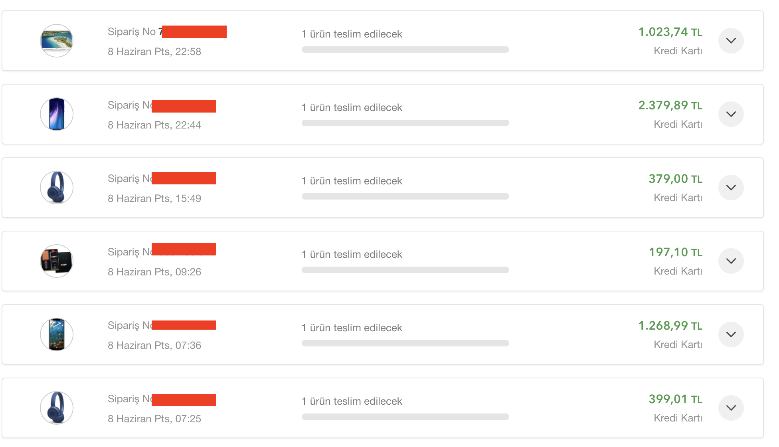Screen dimensions: 779x447
Task: Select Sipariş No of the 22:44 order
Action: (x=162, y=105)
